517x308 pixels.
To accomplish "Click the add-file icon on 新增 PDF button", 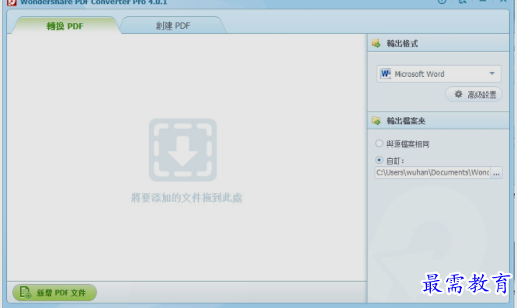I will (x=26, y=292).
